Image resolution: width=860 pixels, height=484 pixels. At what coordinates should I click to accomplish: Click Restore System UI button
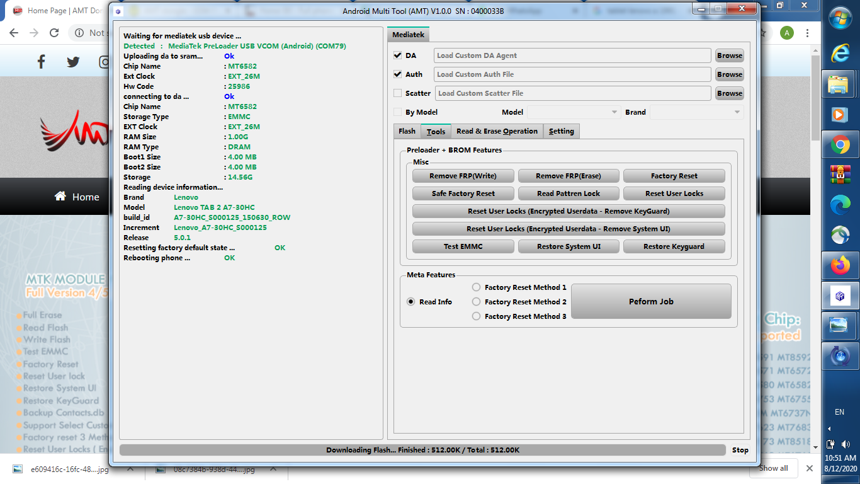[569, 246]
